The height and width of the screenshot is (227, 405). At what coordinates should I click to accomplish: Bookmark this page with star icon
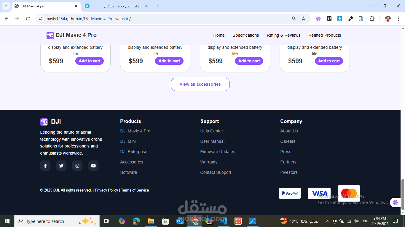pos(304,19)
